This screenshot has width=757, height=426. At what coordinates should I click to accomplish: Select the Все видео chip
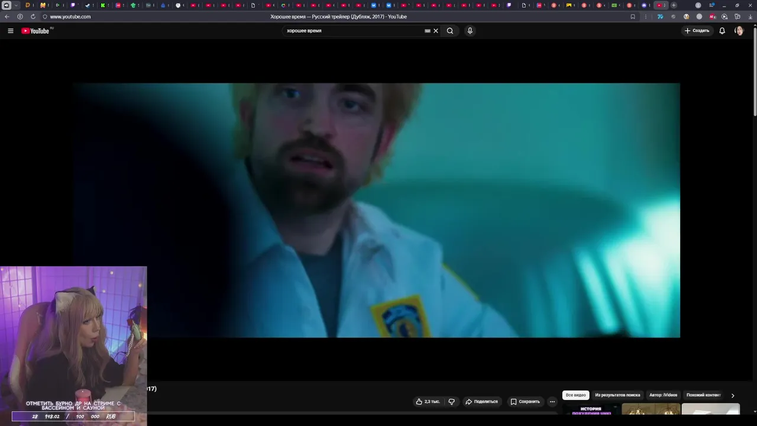click(575, 395)
